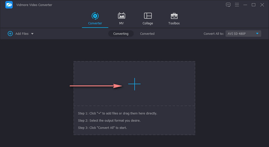Screen dimensions: 269x147
Task: Click the Step 1 instruction text
Action: tap(117, 113)
